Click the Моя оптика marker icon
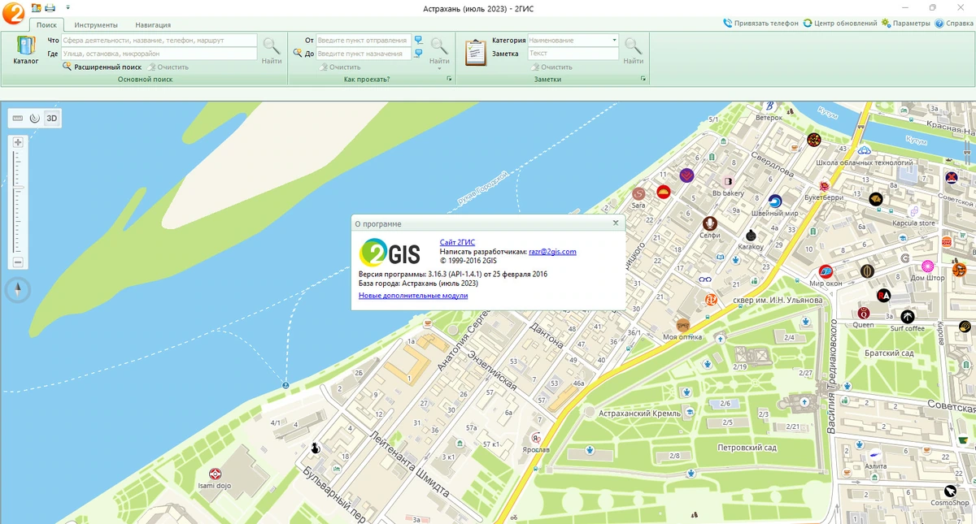976x524 pixels. (682, 325)
